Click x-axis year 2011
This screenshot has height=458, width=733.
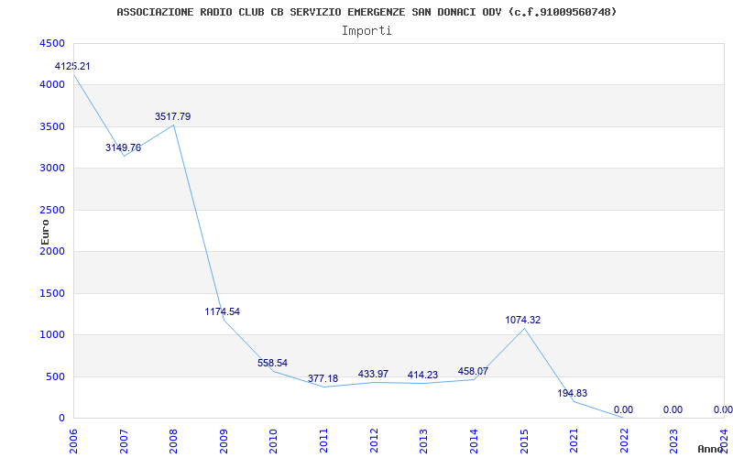point(323,441)
